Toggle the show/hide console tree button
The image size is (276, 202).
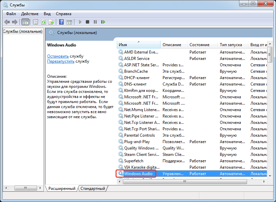[x=25, y=22]
